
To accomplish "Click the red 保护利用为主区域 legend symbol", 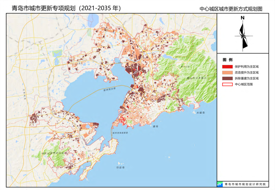I will click(227, 66).
